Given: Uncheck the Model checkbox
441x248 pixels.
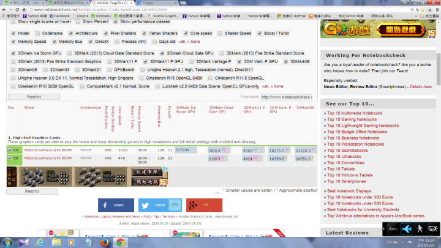Looking at the screenshot, I should (13, 33).
